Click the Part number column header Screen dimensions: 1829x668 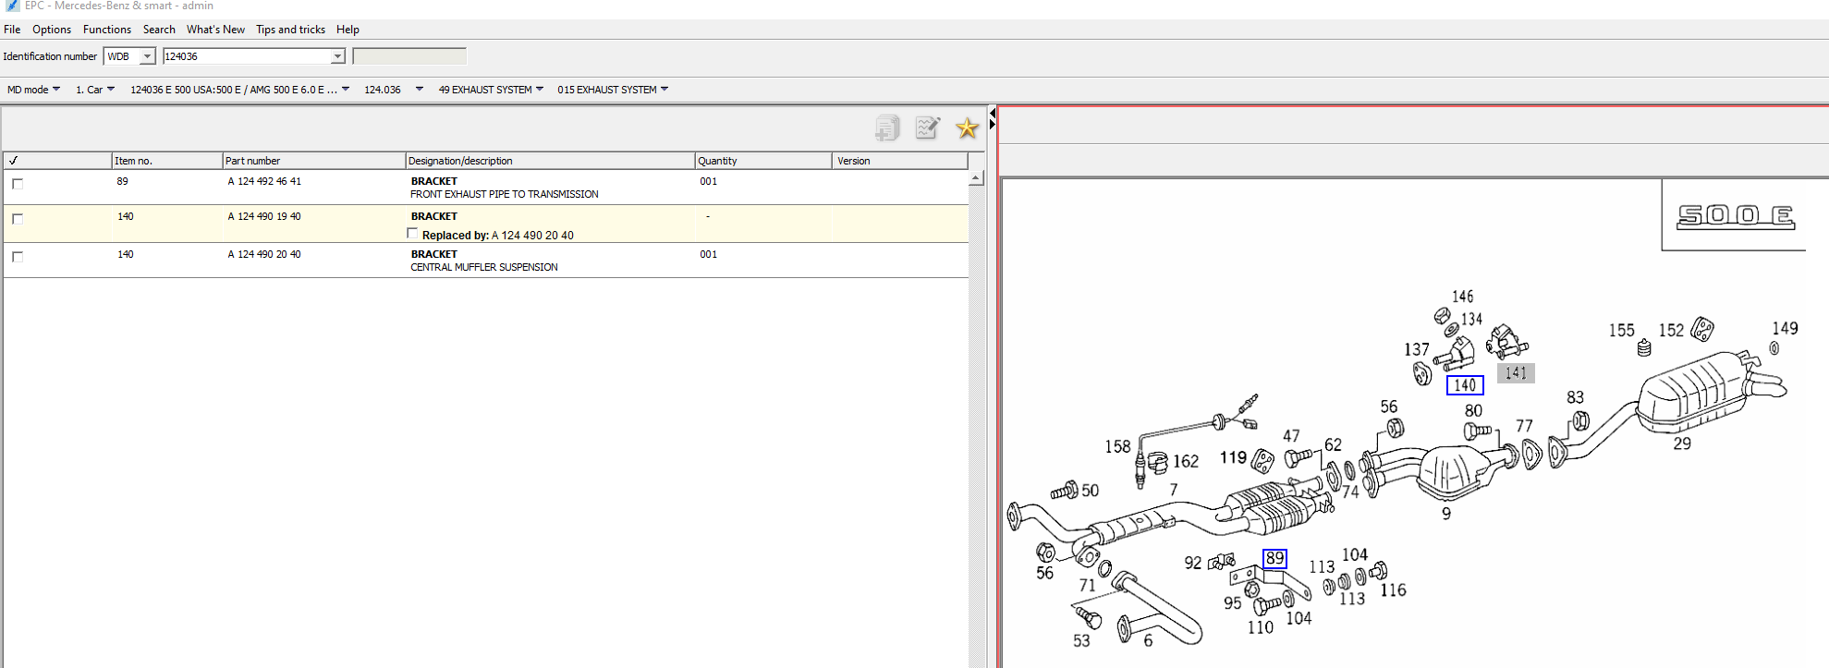[314, 161]
